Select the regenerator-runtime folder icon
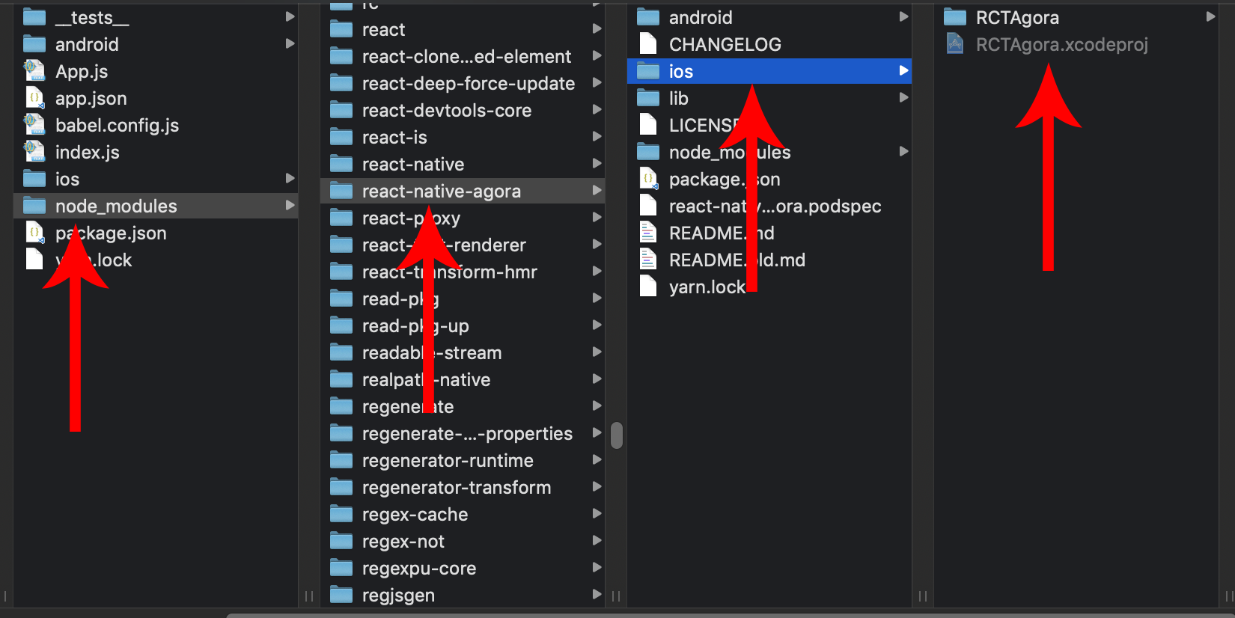 [341, 460]
